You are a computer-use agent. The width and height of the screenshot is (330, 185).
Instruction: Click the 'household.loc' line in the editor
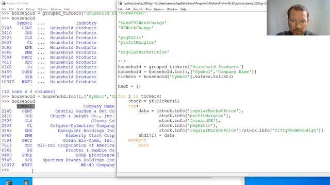[187, 72]
